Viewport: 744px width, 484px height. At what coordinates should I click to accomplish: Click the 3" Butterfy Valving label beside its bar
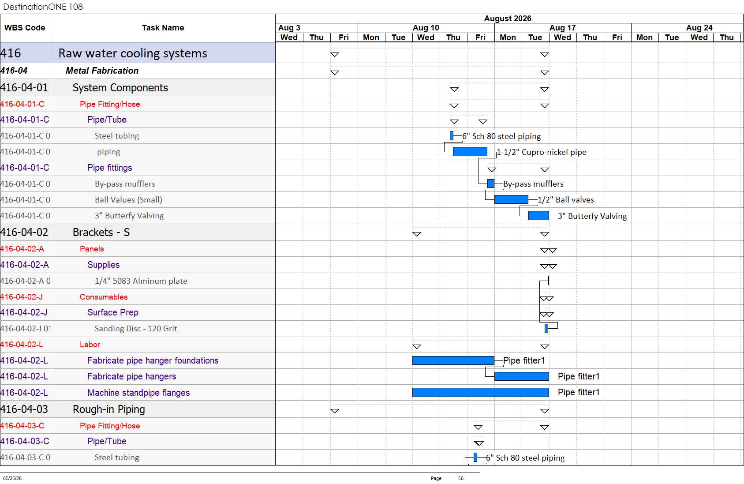click(592, 216)
